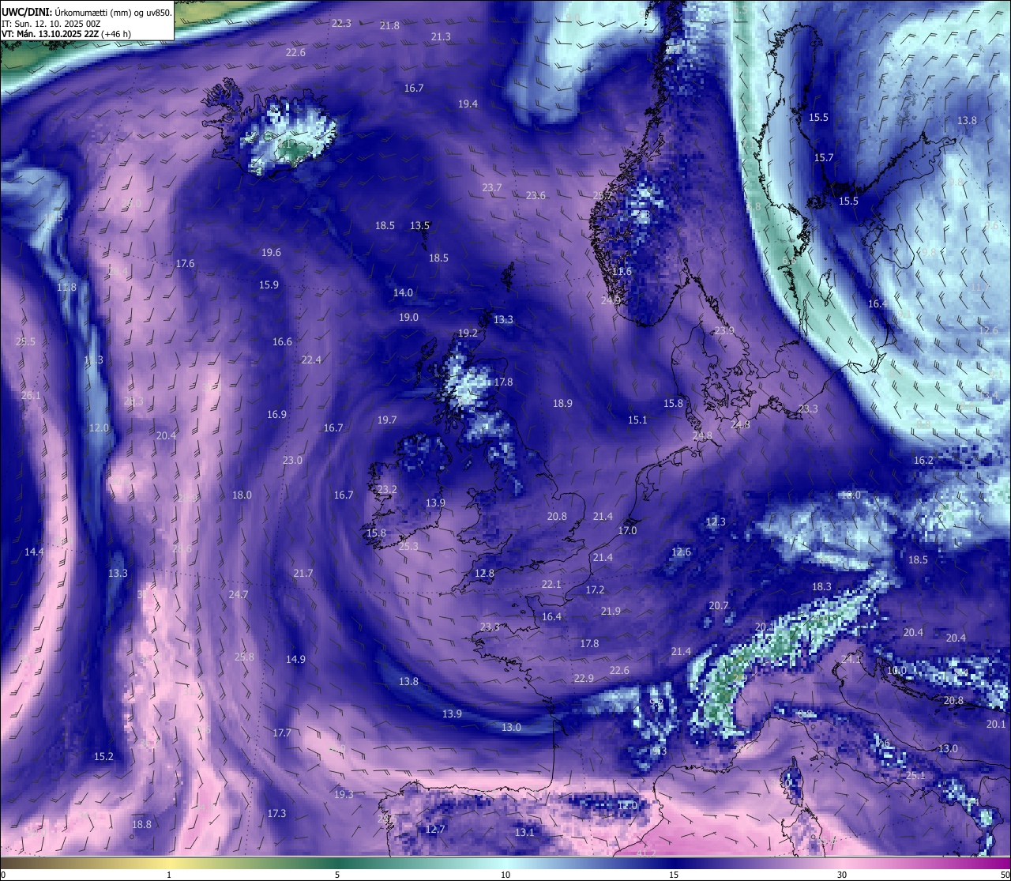1011x881 pixels.
Task: Click the 25.3 value south of Ireland
Action: pyautogui.click(x=408, y=547)
